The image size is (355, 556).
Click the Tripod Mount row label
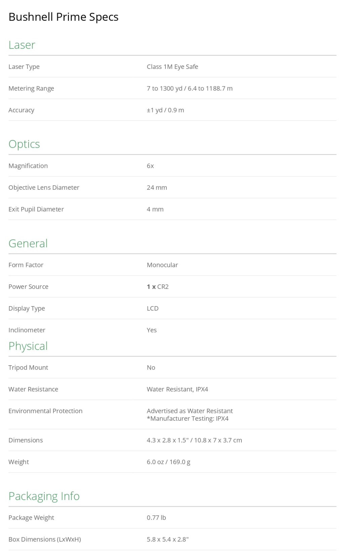28,367
